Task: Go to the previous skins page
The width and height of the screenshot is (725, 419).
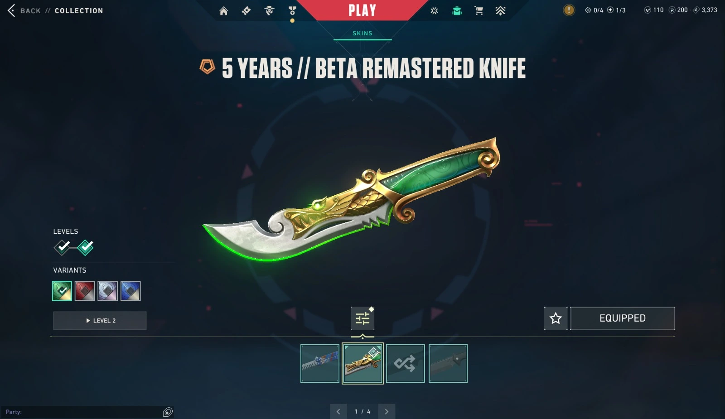Action: [338, 411]
